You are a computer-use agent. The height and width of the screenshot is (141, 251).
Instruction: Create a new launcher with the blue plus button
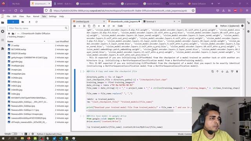pos(13,22)
